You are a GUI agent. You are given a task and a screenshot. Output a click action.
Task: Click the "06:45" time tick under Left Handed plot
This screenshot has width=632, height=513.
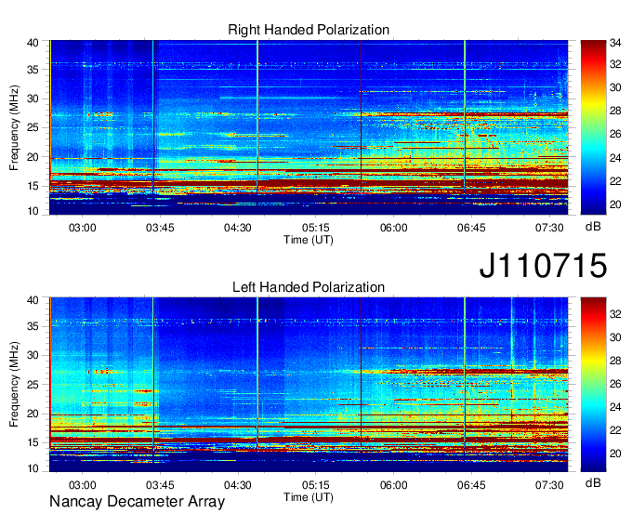point(471,485)
